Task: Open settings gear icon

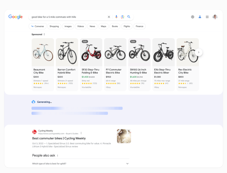Action: coord(192,17)
